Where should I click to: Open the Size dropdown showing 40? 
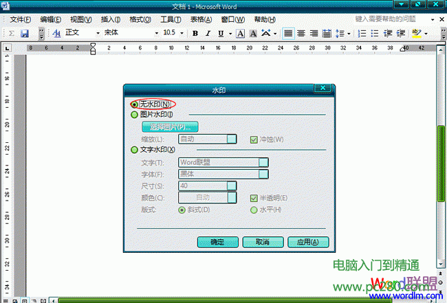click(232, 186)
